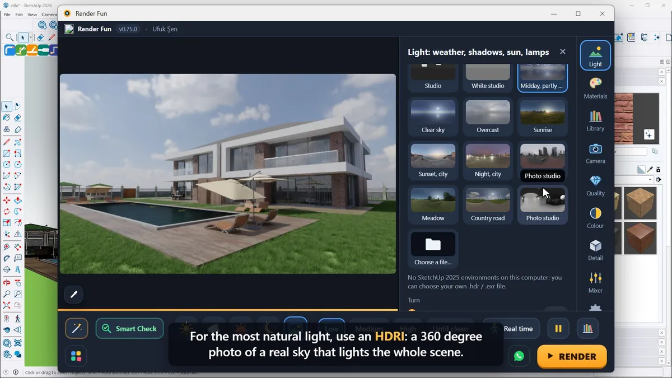Open the Light panel in the sidebar

[595, 55]
